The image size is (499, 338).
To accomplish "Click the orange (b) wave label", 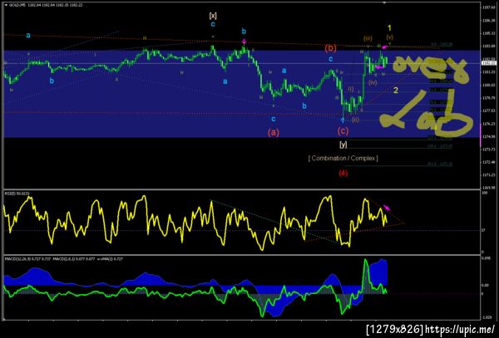I will point(330,48).
